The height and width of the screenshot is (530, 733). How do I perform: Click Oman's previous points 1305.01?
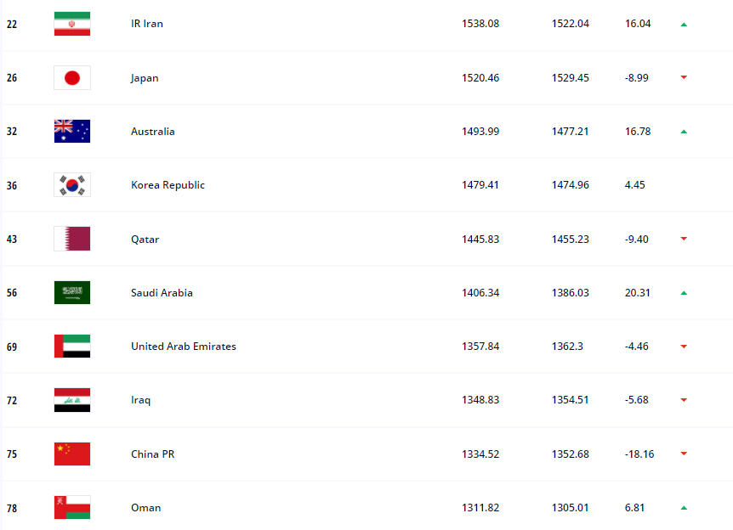pyautogui.click(x=570, y=508)
